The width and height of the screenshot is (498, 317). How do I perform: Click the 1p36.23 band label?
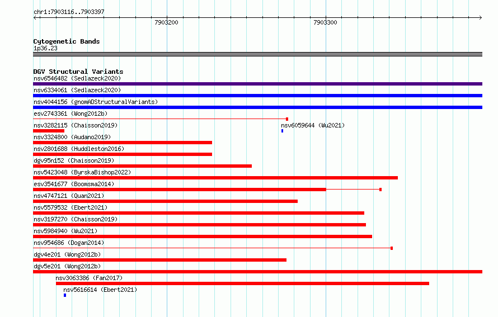(x=45, y=48)
